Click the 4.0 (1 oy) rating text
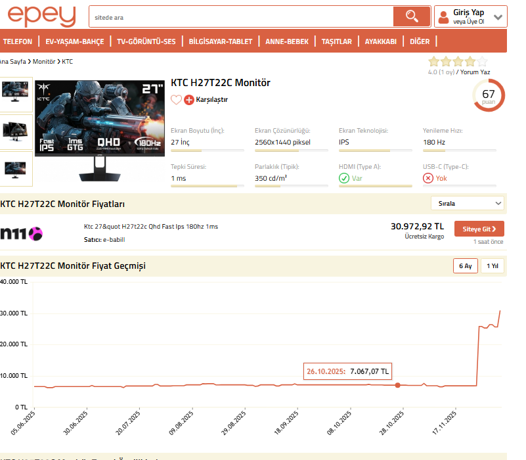526x460 pixels. pos(441,72)
